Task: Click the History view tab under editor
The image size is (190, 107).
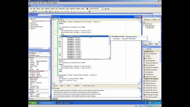Action: [x=93, y=86]
